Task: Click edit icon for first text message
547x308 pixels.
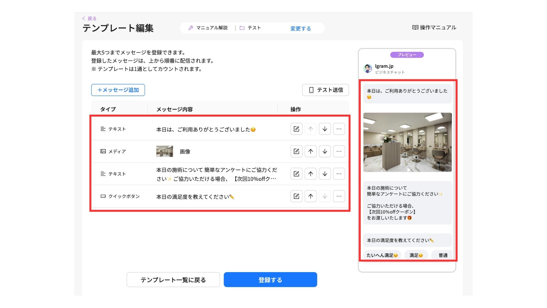Action: coord(296,129)
